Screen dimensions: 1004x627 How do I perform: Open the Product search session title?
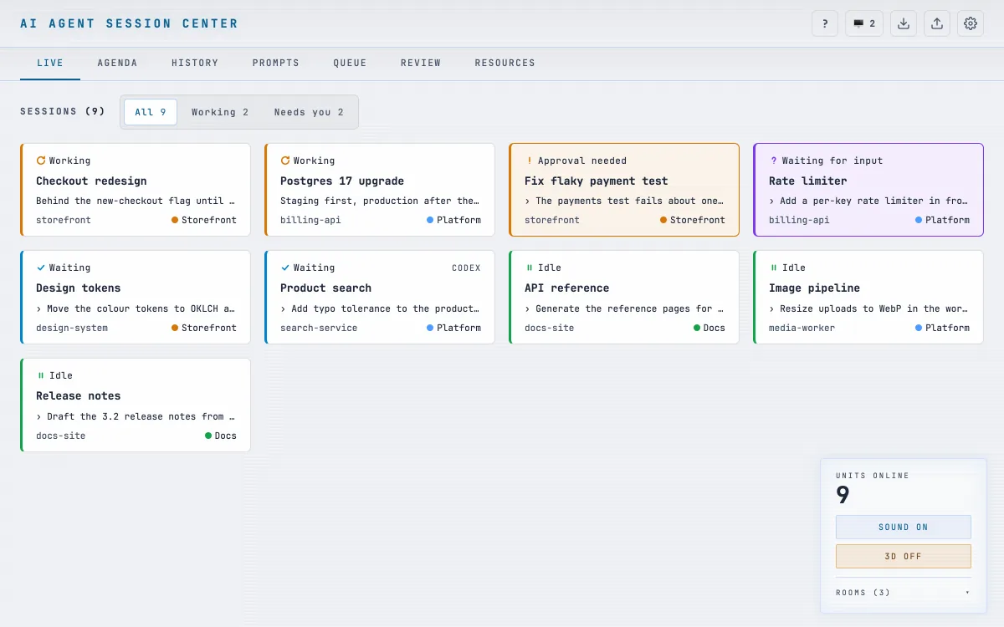(325, 288)
